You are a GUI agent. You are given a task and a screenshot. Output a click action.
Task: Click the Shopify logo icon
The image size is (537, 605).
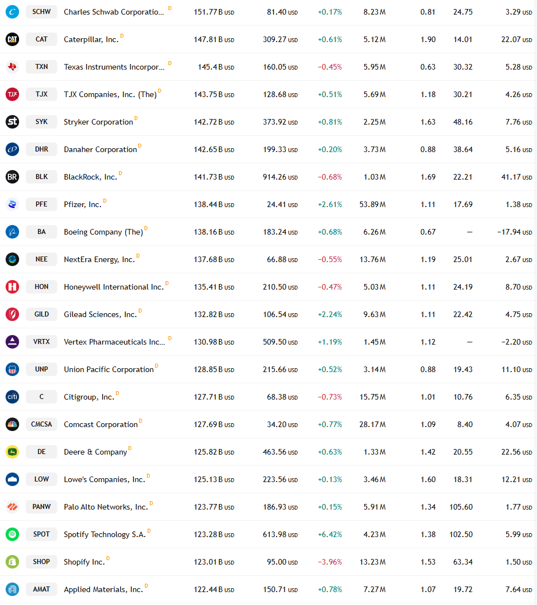[x=12, y=562]
